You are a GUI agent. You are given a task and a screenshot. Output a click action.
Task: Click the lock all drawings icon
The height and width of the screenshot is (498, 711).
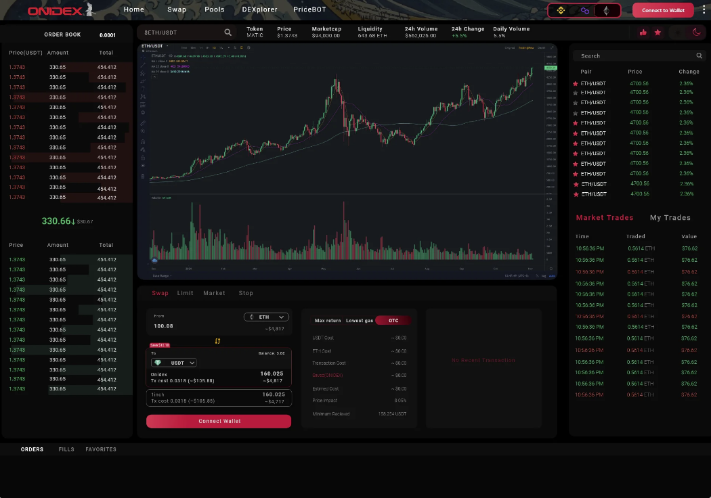pos(142,158)
